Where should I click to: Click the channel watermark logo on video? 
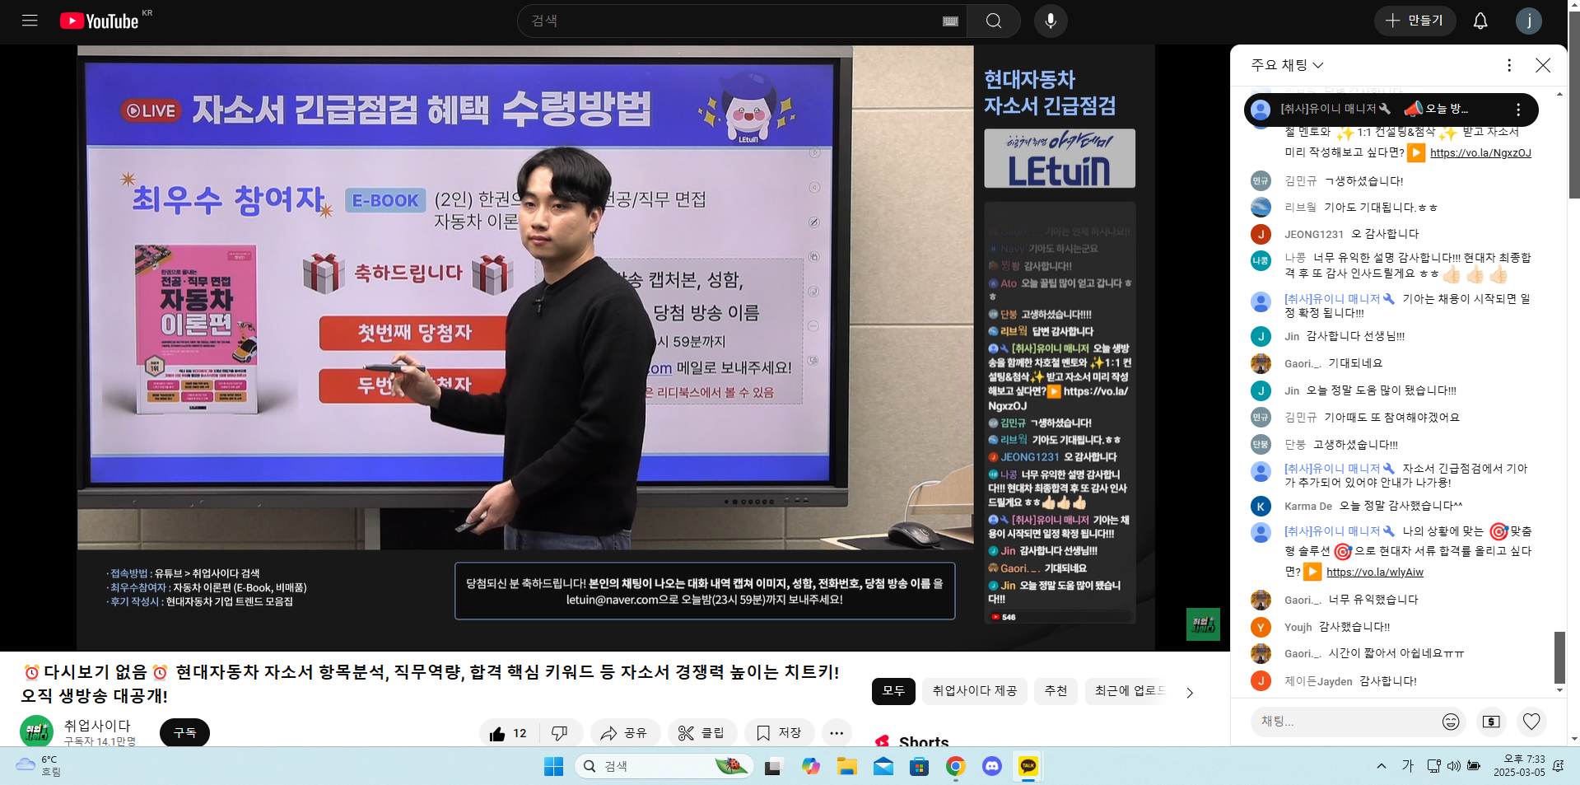pyautogui.click(x=1203, y=624)
